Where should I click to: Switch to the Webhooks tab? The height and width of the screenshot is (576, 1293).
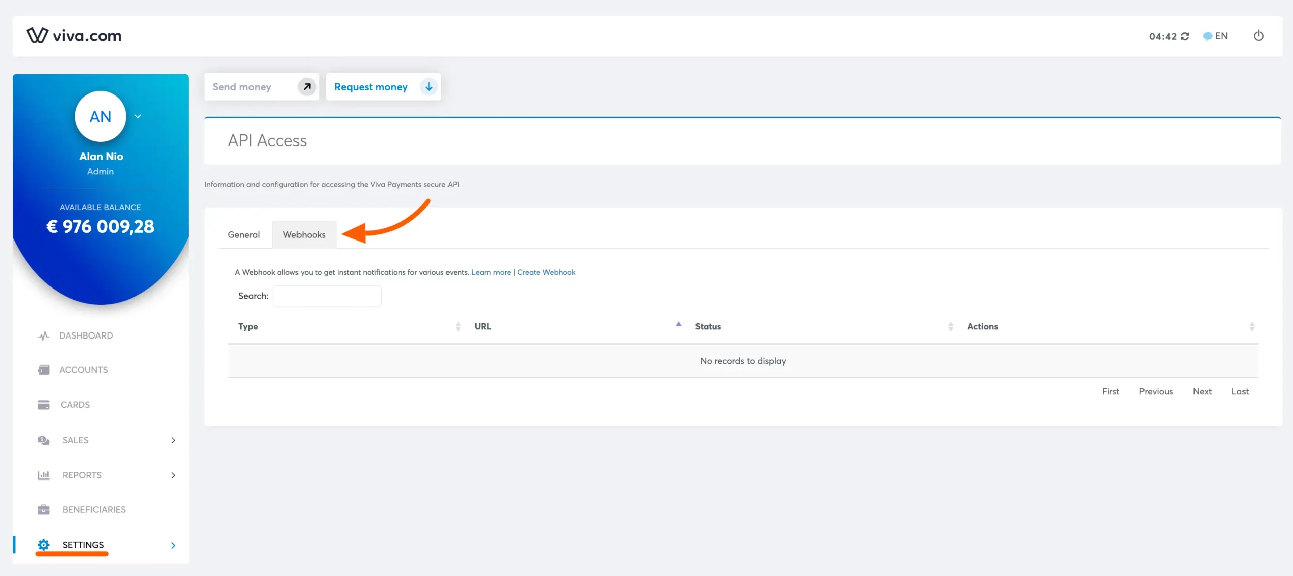tap(304, 234)
